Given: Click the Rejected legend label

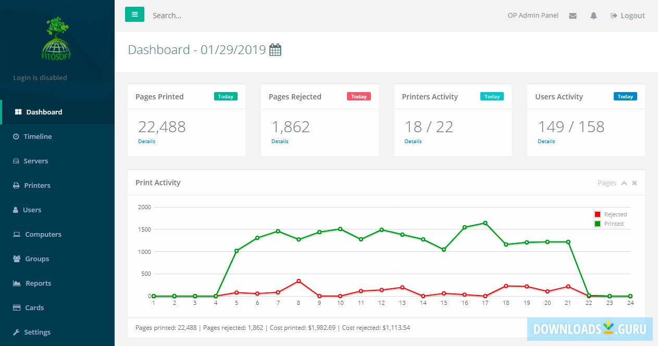Looking at the screenshot, I should pyautogui.click(x=615, y=214).
